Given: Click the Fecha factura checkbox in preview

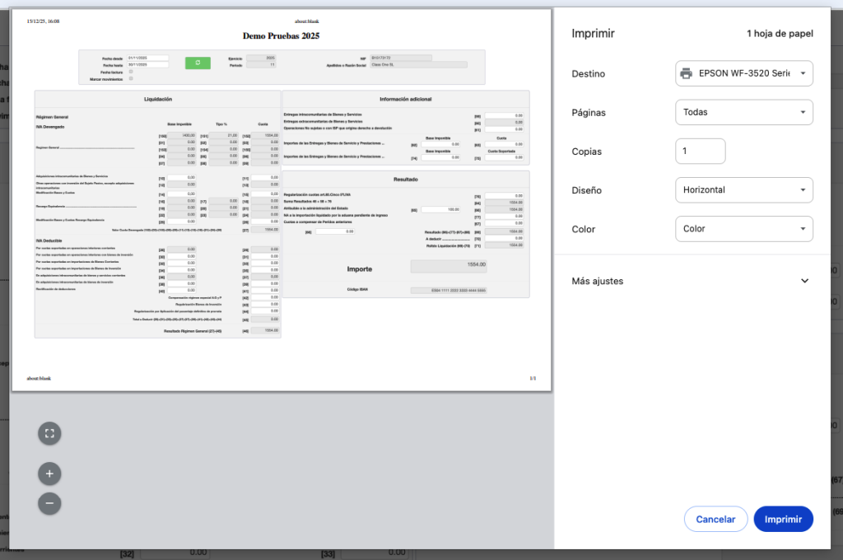Looking at the screenshot, I should [x=131, y=72].
